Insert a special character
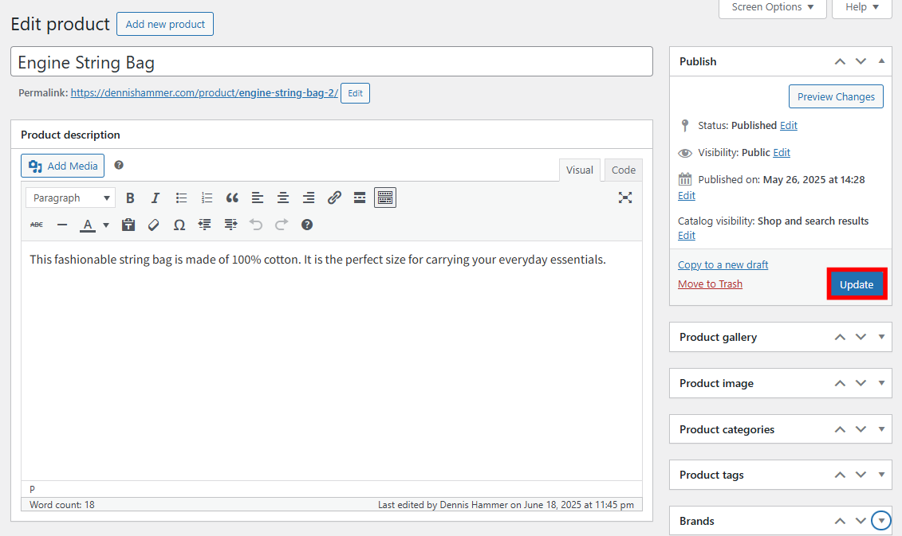This screenshot has height=536, width=902. [179, 225]
